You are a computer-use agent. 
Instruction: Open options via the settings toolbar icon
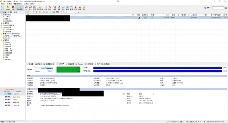tap(55, 8)
